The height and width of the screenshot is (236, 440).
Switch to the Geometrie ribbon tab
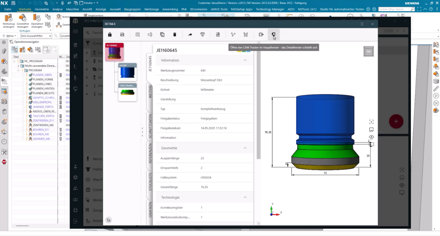(41, 9)
